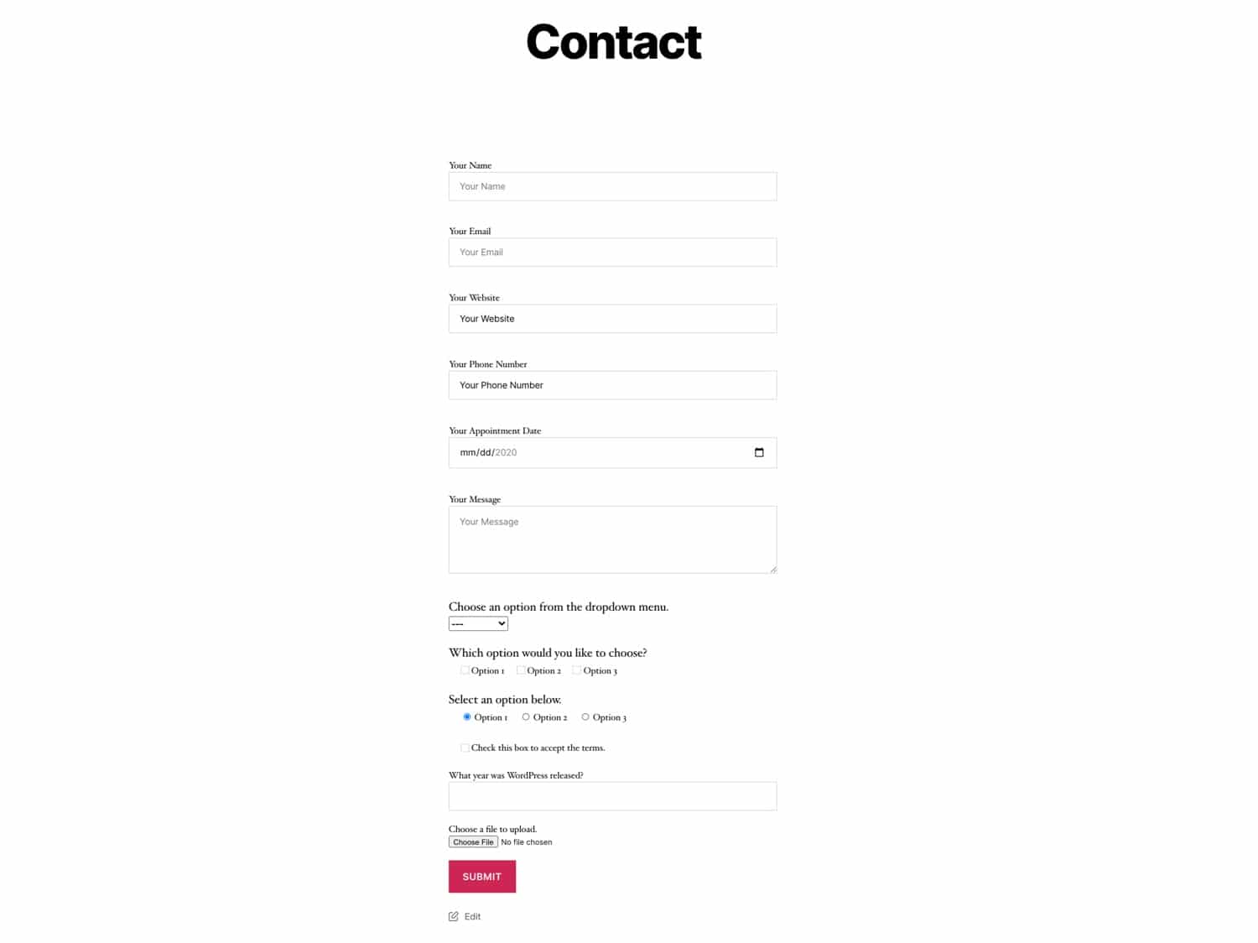Open the dropdown menu showing '----'

click(478, 623)
